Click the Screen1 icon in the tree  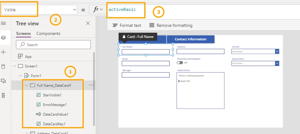(20, 66)
